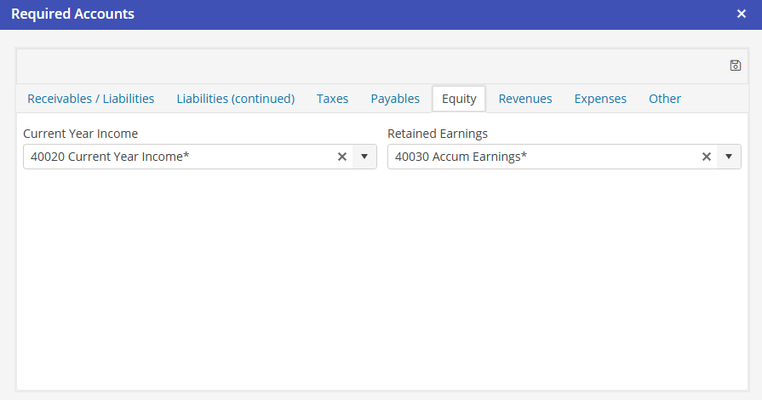Open the Liabilities (continued) tab
Image resolution: width=762 pixels, height=400 pixels.
coord(236,99)
